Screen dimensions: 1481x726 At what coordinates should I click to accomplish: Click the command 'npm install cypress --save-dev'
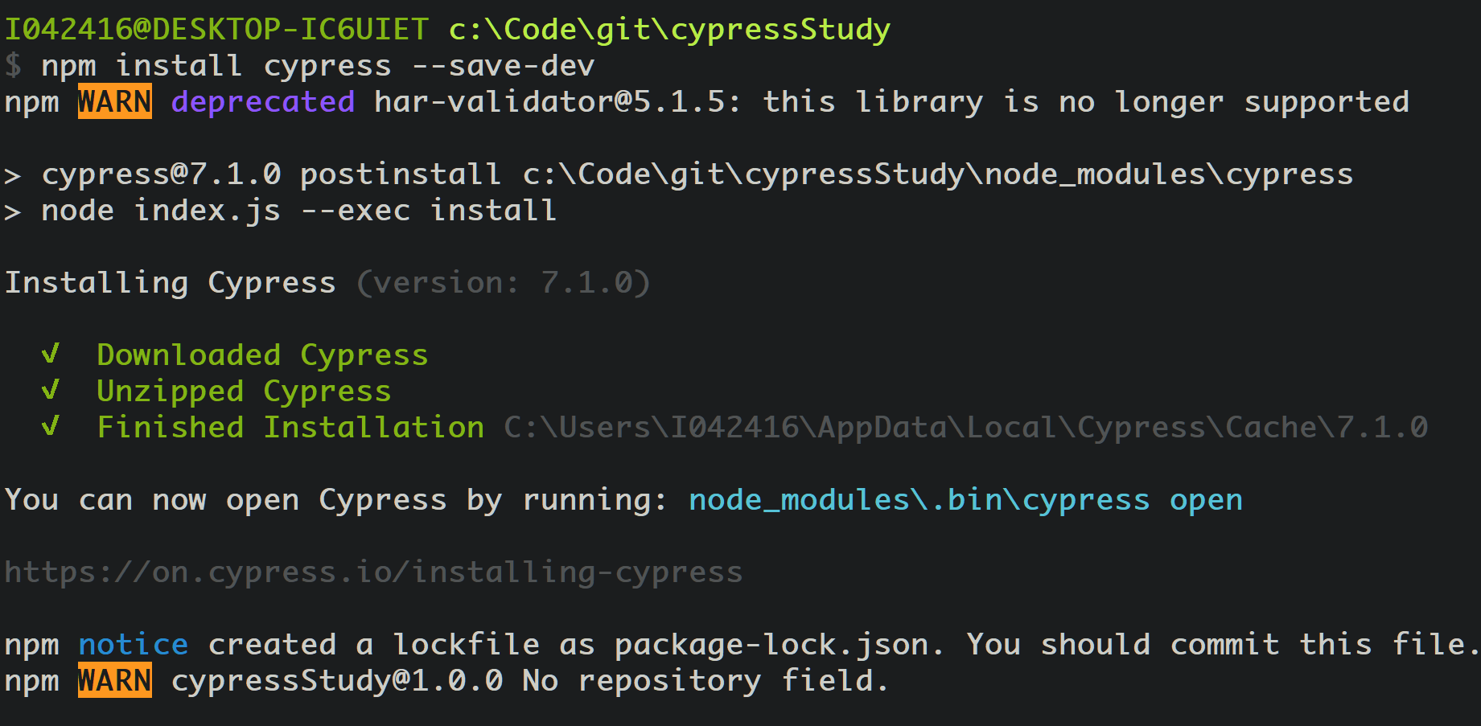[x=318, y=66]
